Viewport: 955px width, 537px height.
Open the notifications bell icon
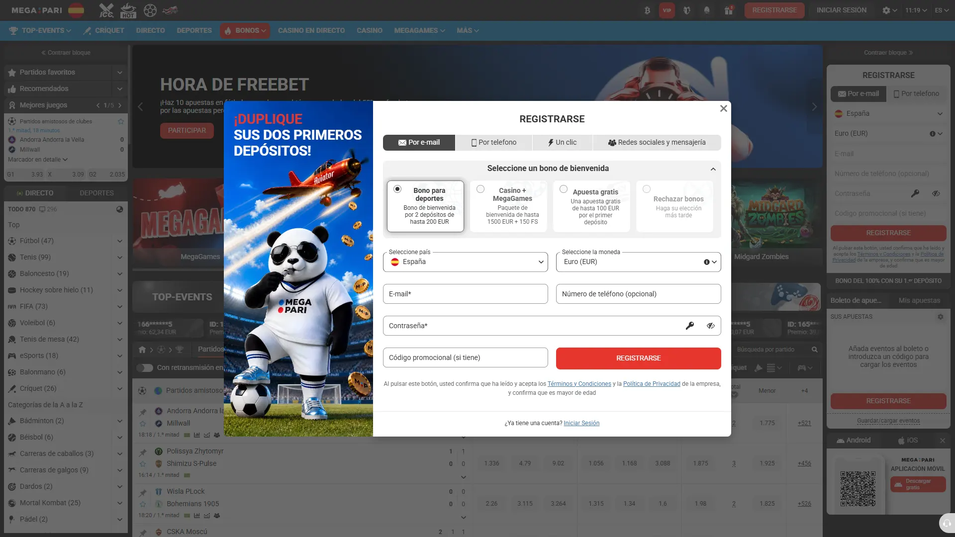(707, 10)
